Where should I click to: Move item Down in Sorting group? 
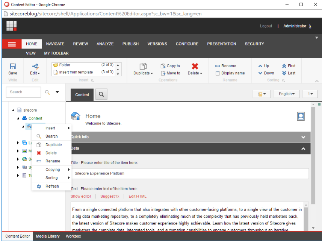point(266,73)
